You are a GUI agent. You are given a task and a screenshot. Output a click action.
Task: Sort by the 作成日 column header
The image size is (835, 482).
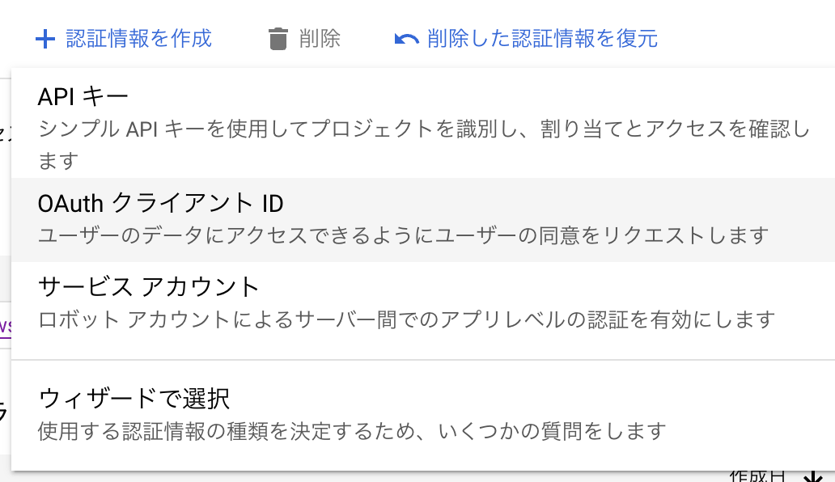pyautogui.click(x=757, y=477)
